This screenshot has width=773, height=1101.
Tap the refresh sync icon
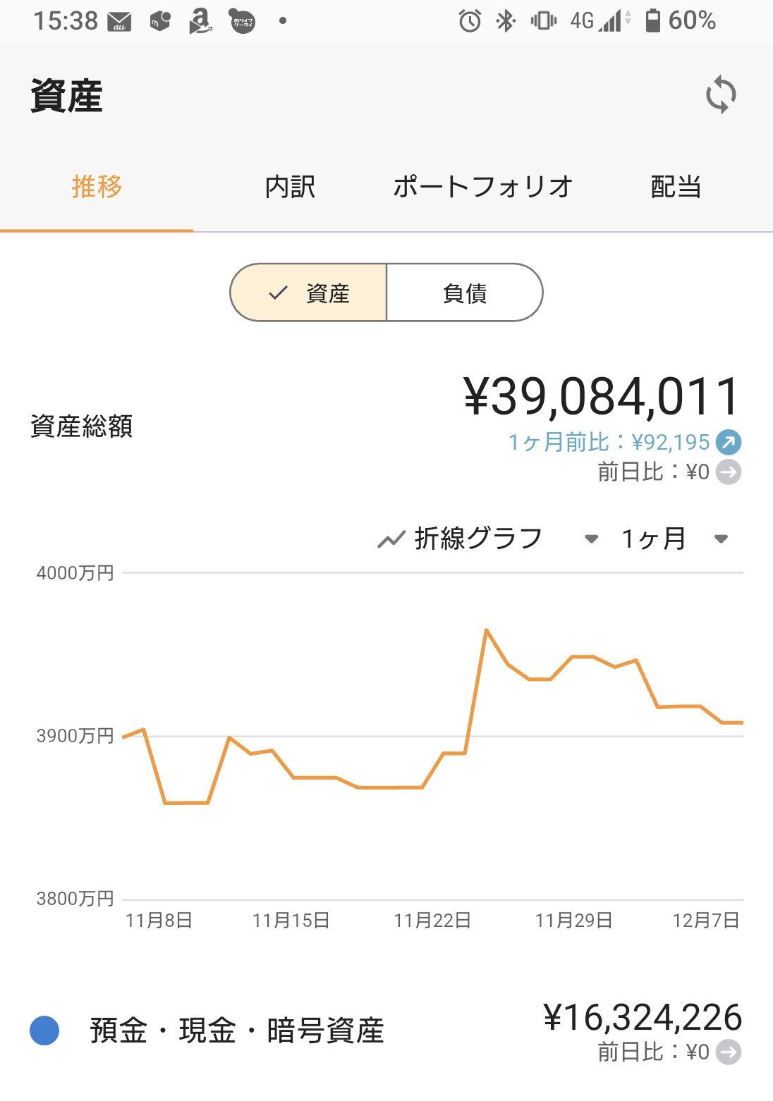pyautogui.click(x=721, y=94)
